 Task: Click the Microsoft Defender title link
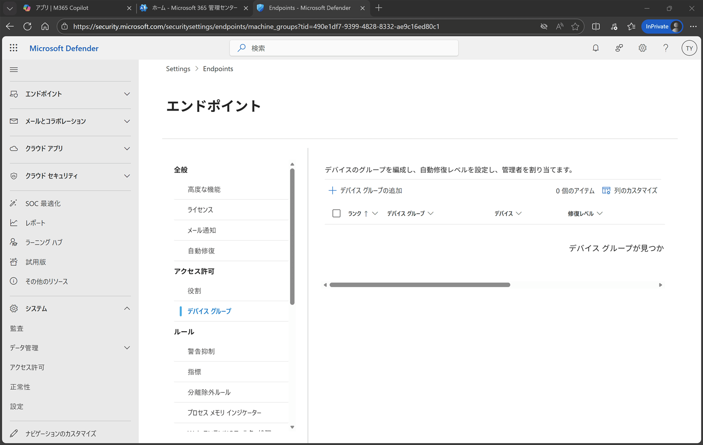64,48
